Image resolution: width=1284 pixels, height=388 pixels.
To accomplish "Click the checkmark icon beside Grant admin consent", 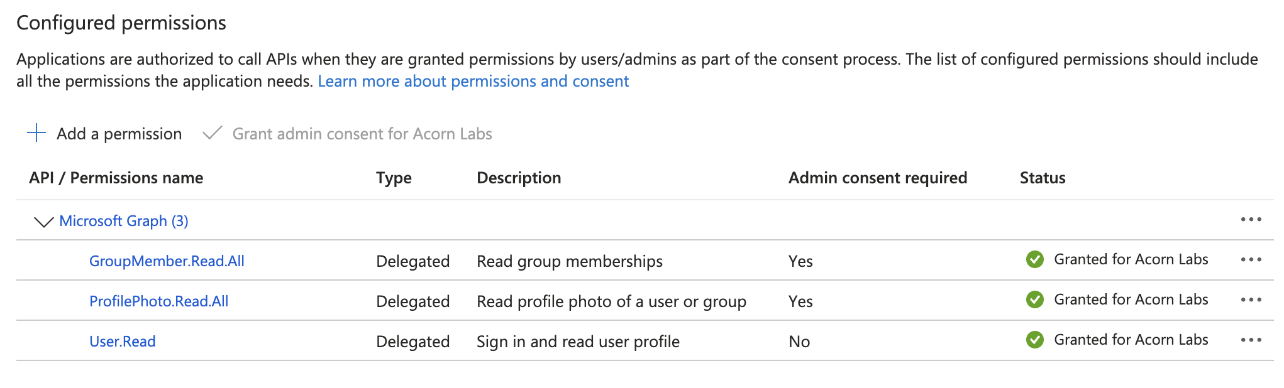I will pyautogui.click(x=212, y=133).
